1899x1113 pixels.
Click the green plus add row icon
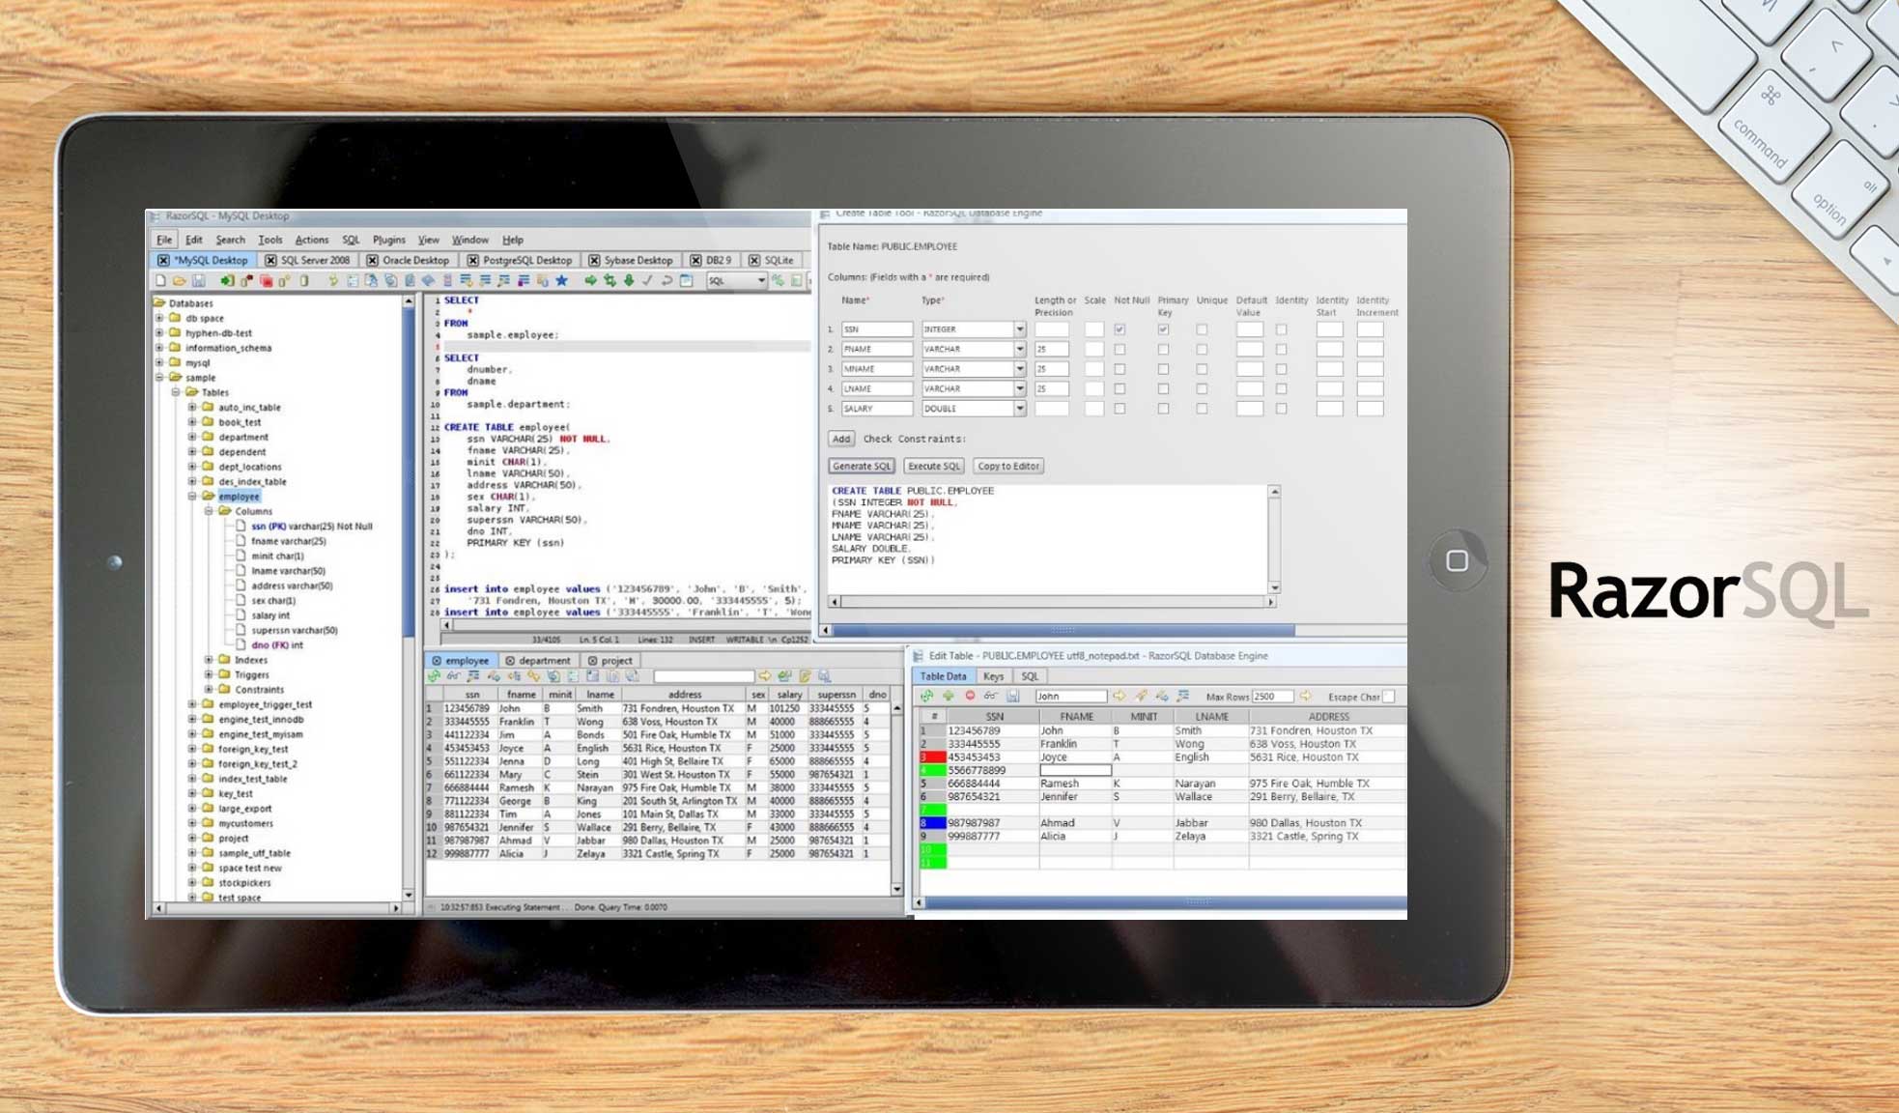(x=949, y=696)
